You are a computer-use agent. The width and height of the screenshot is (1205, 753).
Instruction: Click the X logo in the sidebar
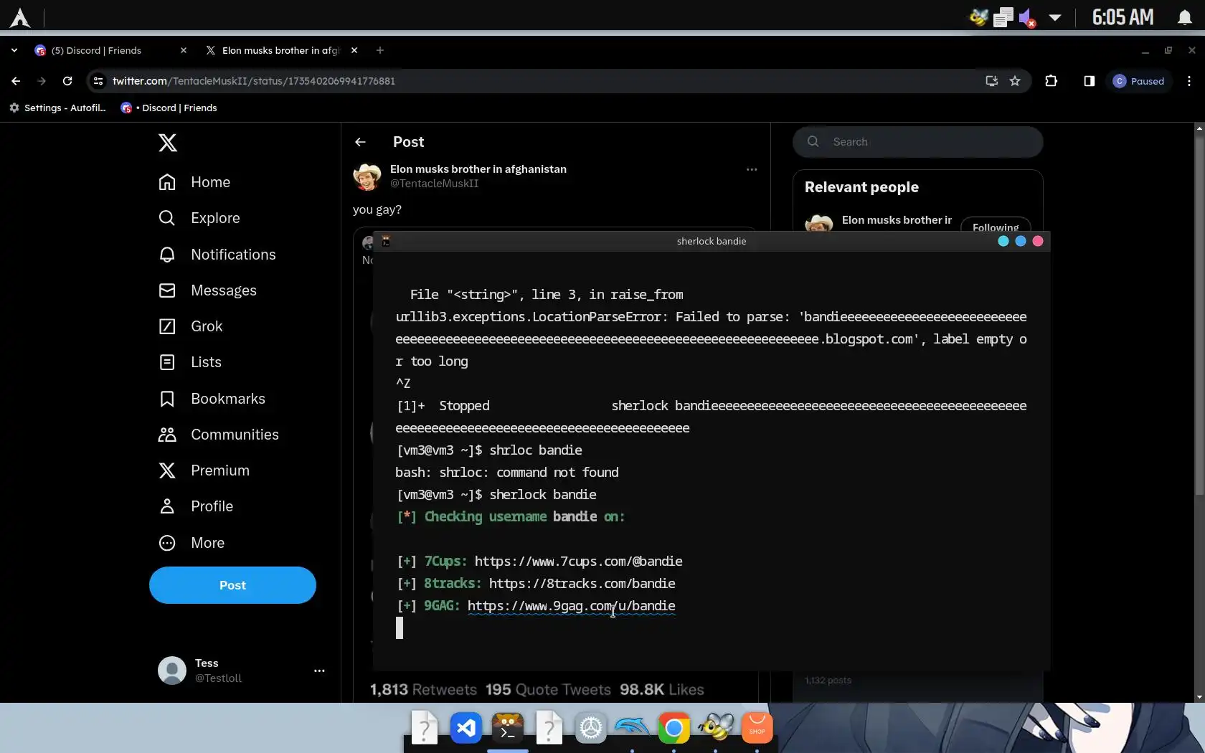pos(168,143)
